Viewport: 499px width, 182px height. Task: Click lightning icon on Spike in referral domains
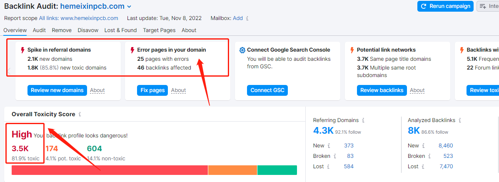coord(22,50)
